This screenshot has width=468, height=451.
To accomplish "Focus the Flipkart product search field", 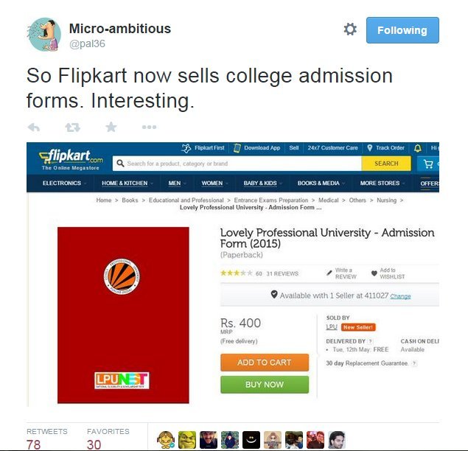I will point(237,164).
